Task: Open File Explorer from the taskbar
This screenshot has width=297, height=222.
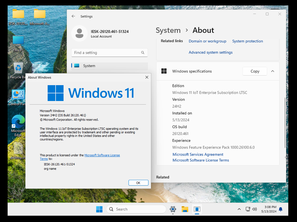Action: [185, 209]
